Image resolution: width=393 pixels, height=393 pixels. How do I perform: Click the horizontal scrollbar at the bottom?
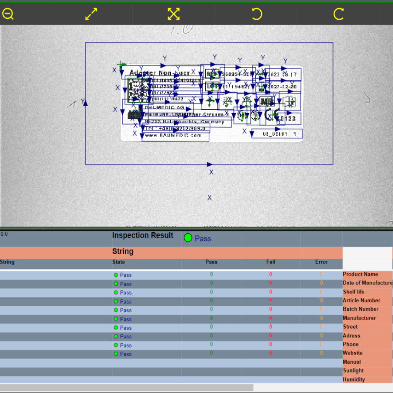(127, 387)
